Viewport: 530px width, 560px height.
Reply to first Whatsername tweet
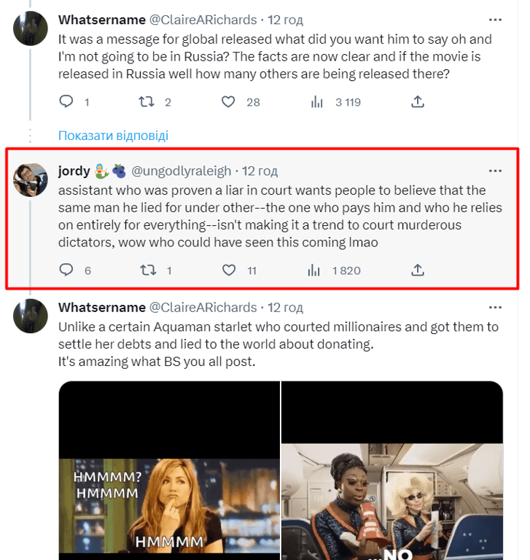click(x=66, y=102)
